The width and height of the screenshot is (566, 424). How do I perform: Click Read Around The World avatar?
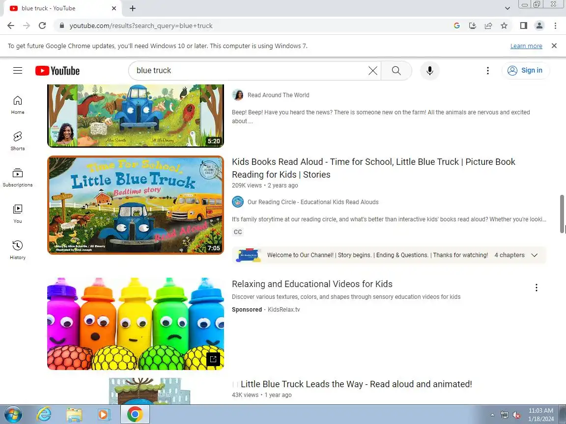pyautogui.click(x=237, y=95)
